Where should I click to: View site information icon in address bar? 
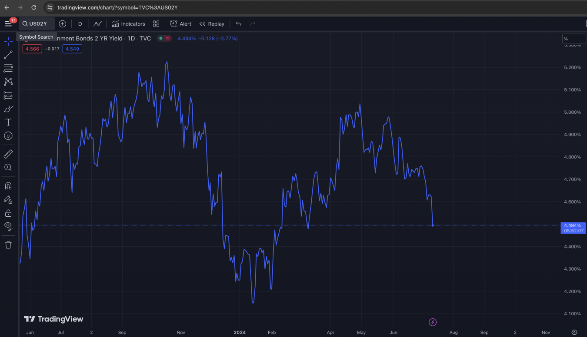tap(50, 7)
